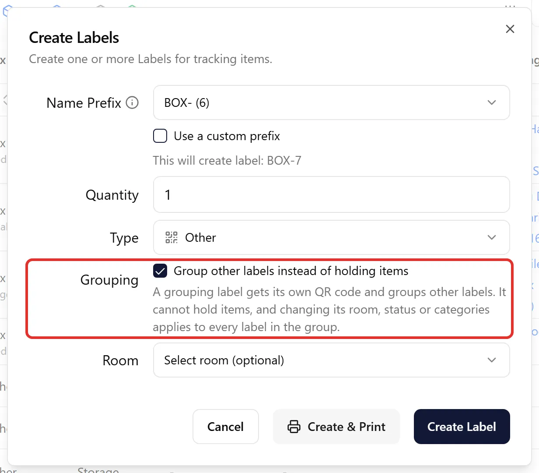
Task: Click the Grouping field label
Action: tap(109, 279)
